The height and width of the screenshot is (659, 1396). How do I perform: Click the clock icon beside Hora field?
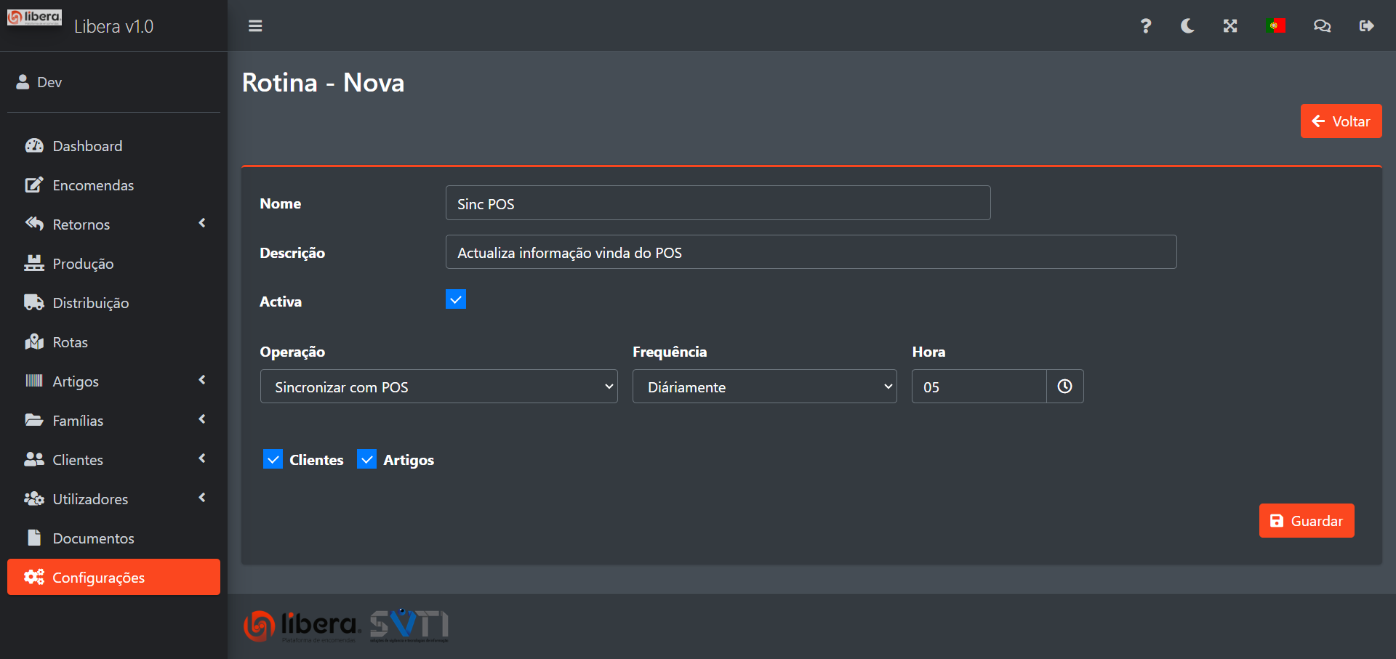[x=1064, y=387]
